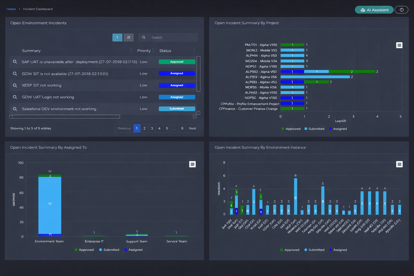Jump to page 9 in pagination
The height and width of the screenshot is (276, 414).
(x=182, y=128)
